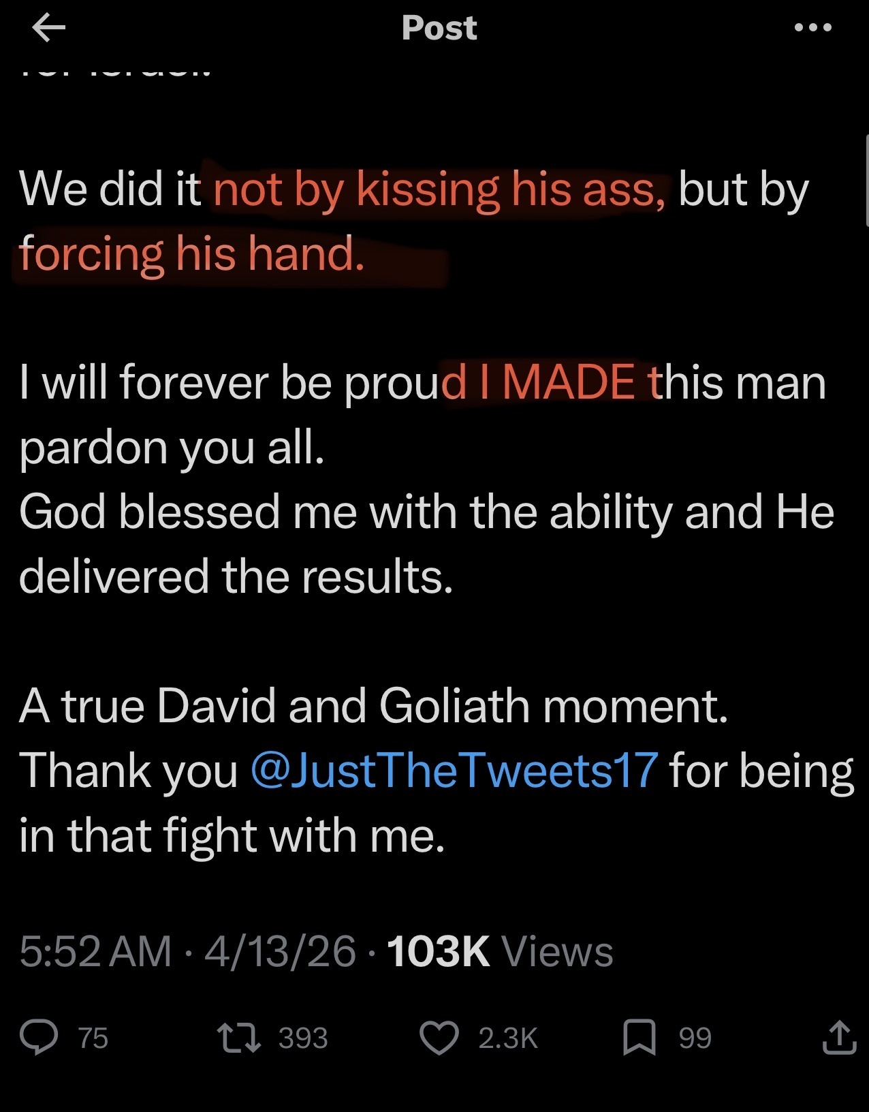Click the 2.3K likes count
Screen dimensions: 869x1112
(x=508, y=1038)
